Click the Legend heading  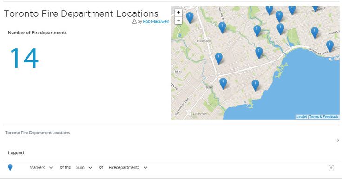coord(16,153)
